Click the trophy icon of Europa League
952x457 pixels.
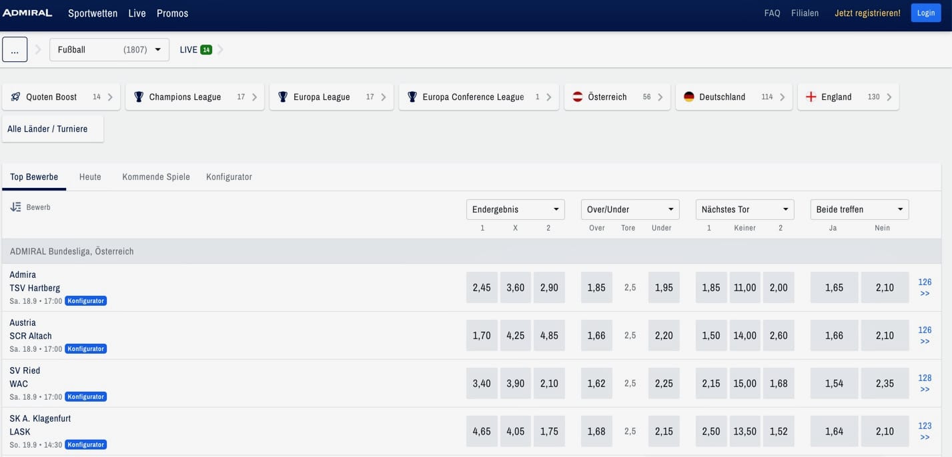click(x=283, y=97)
